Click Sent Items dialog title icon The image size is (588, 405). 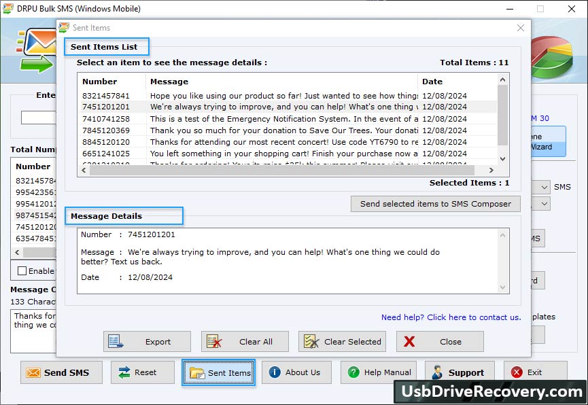64,27
